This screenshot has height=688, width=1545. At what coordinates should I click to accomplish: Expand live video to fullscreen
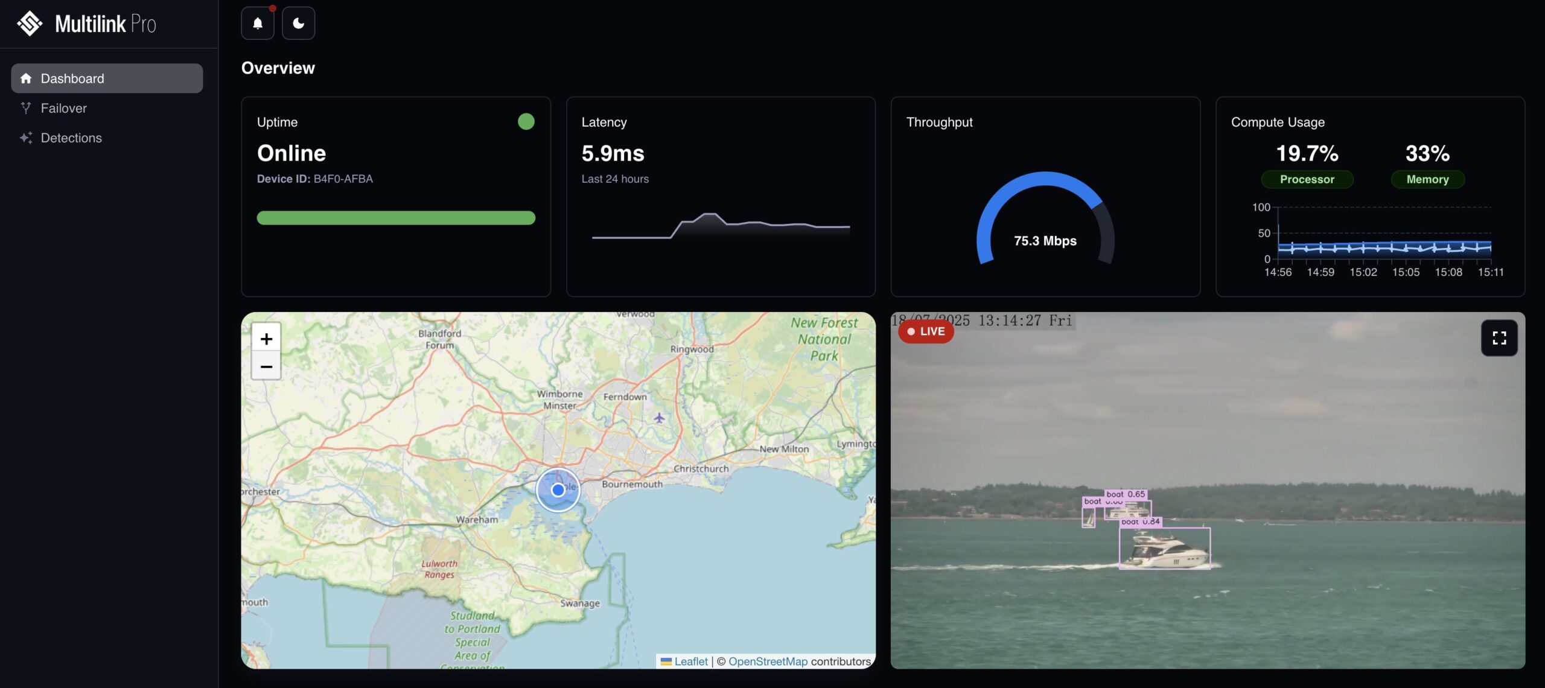click(1499, 338)
